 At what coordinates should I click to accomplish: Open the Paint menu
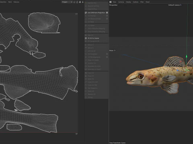(10, 2)
